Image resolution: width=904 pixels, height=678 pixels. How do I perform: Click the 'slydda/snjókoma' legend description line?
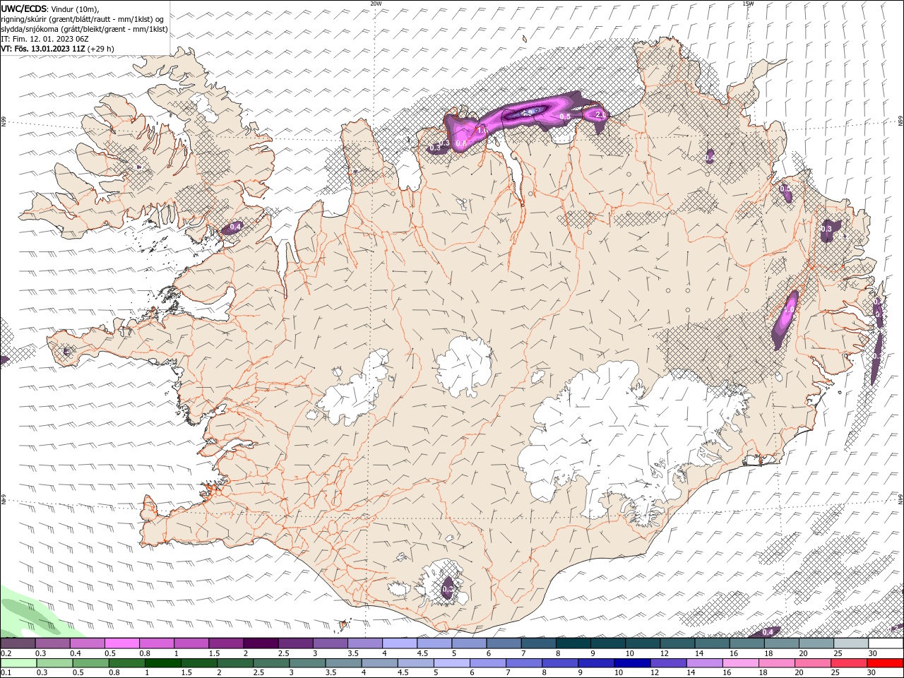click(84, 29)
